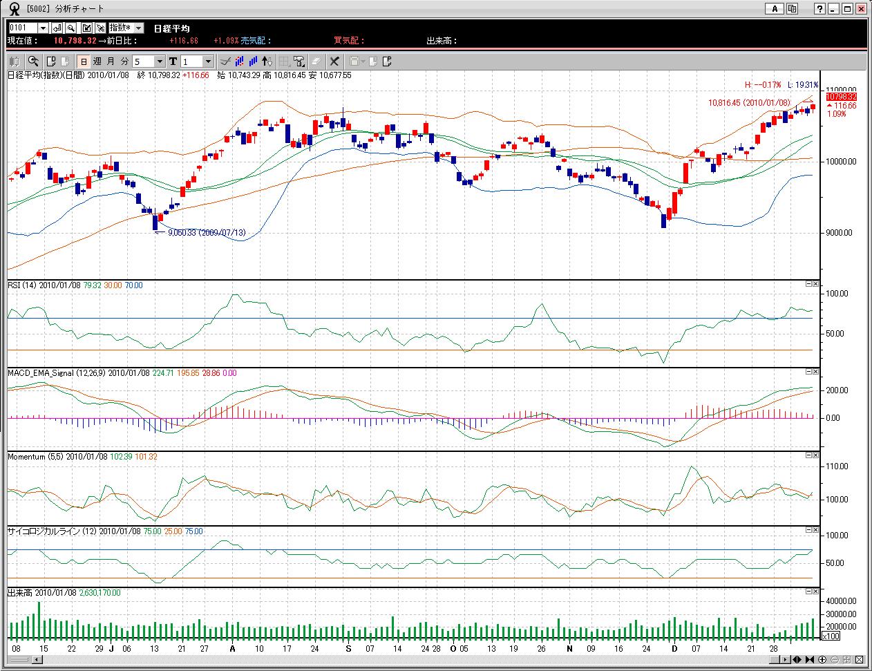The width and height of the screenshot is (872, 671).
Task: Click the X delete drawings icon
Action: click(x=334, y=62)
